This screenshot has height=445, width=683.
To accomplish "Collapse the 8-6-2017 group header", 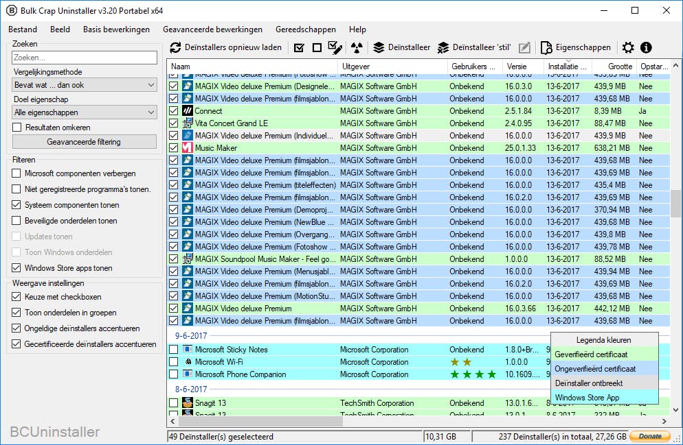I will coord(191,389).
